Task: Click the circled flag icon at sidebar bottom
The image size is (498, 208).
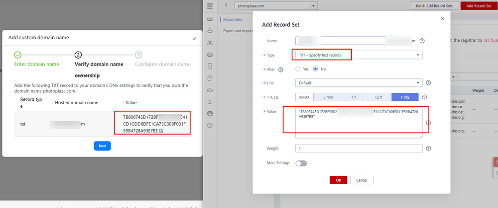Action: [210, 126]
